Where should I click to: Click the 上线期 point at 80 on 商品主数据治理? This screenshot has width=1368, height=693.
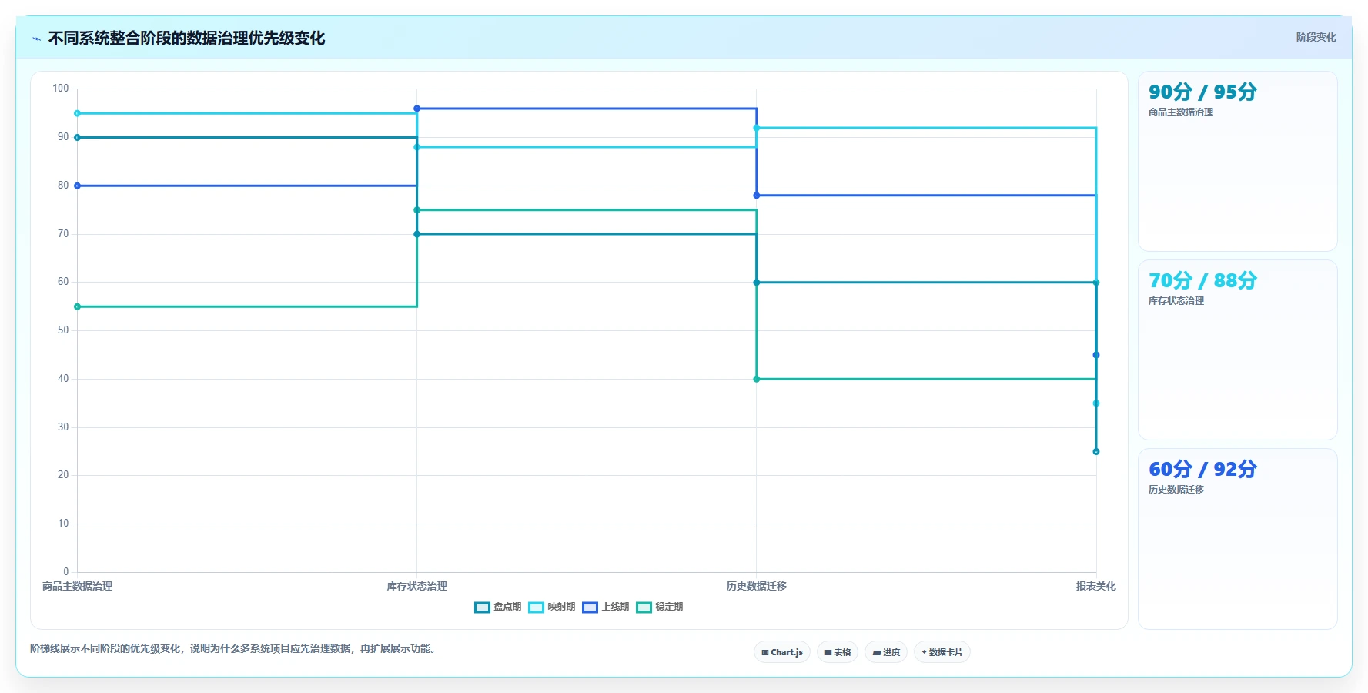(x=77, y=186)
